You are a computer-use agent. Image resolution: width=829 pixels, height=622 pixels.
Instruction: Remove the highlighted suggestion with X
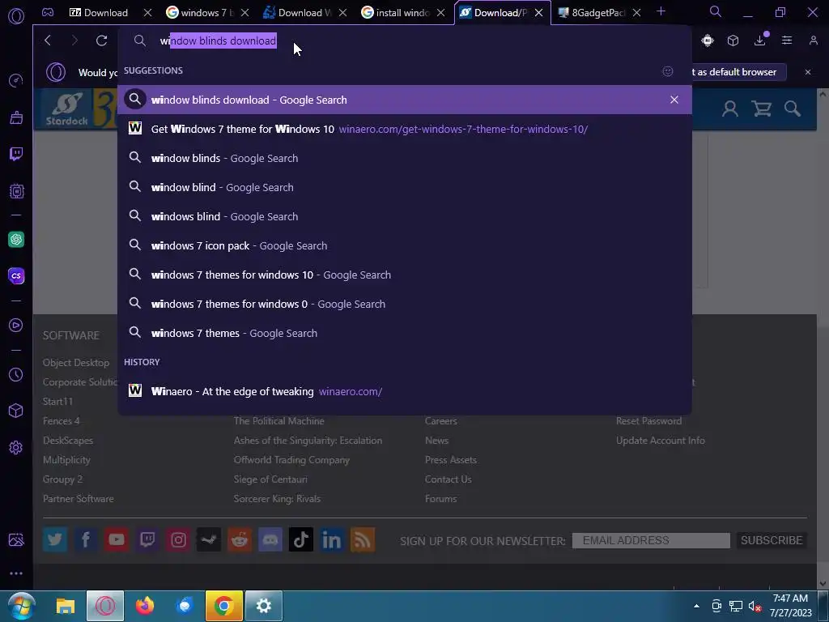tap(674, 100)
